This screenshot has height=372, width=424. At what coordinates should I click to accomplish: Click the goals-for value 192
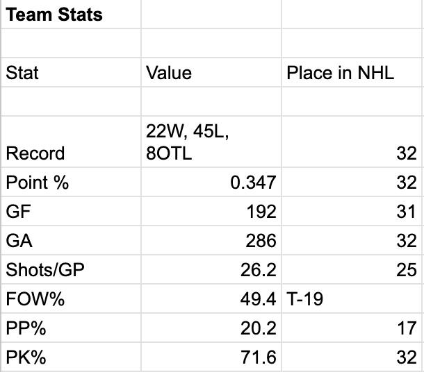(x=261, y=212)
